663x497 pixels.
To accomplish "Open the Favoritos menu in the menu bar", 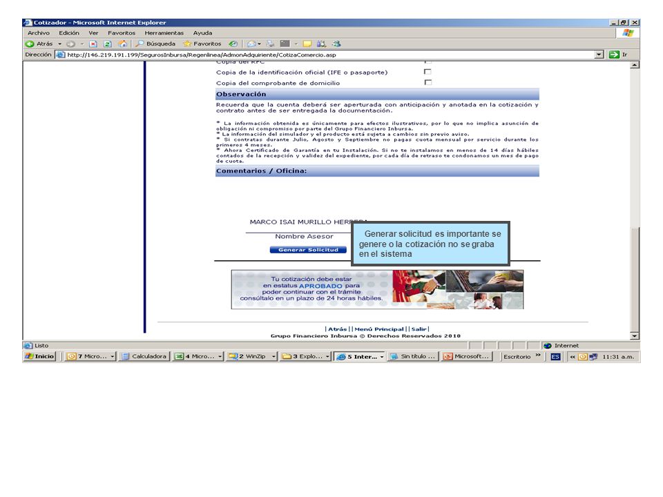I will 122,33.
